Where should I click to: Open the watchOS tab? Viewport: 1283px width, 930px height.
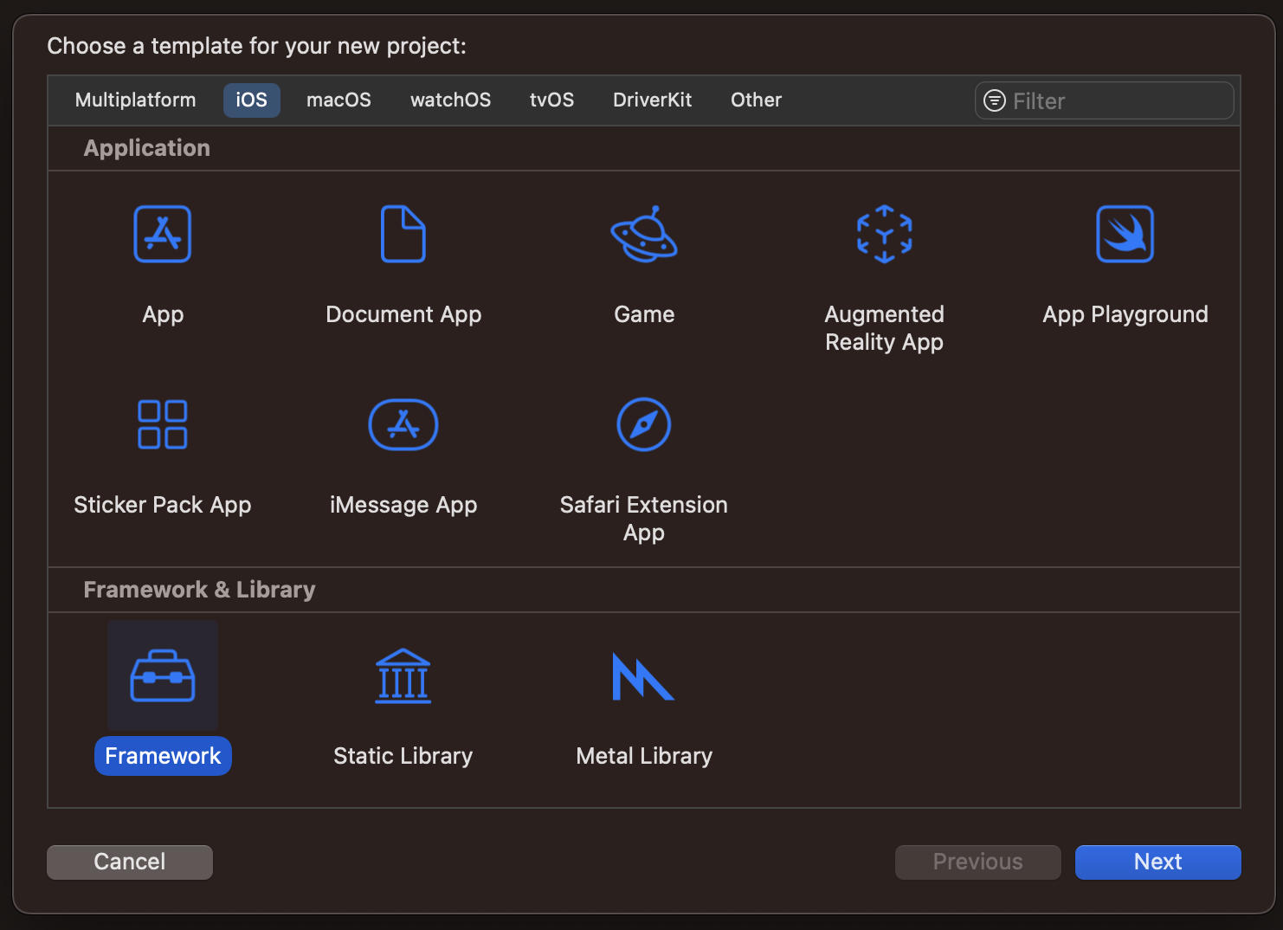(450, 100)
